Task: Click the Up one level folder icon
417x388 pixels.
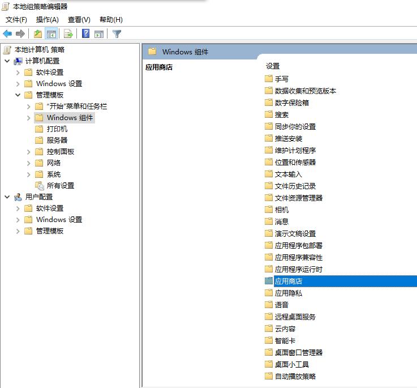Action: pyautogui.click(x=38, y=34)
